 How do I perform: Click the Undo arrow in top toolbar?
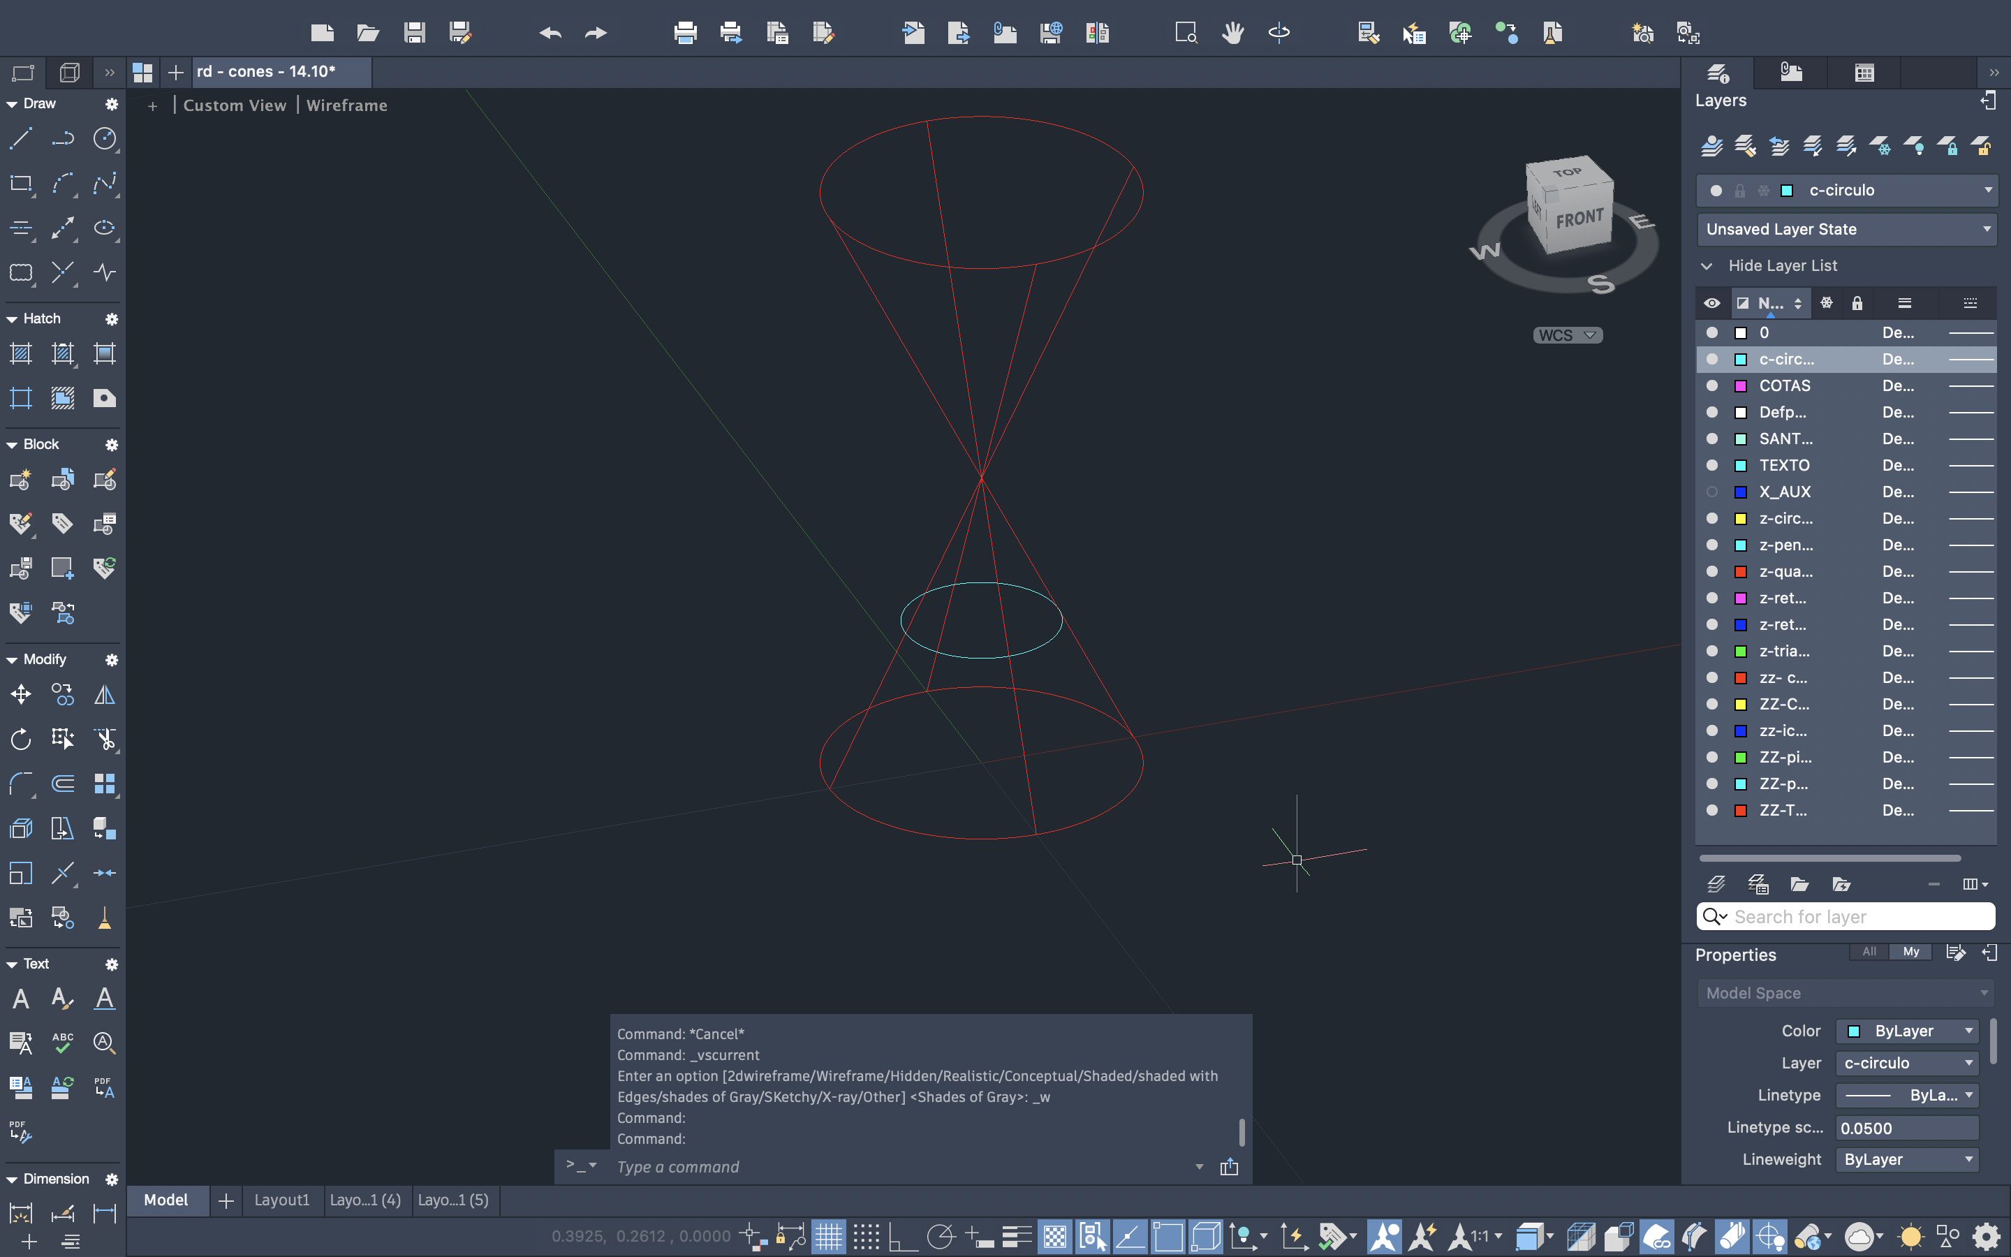(550, 34)
